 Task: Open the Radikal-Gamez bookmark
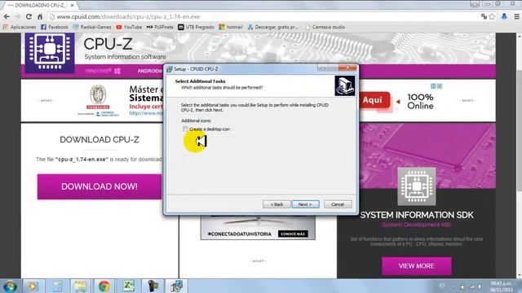pos(92,27)
